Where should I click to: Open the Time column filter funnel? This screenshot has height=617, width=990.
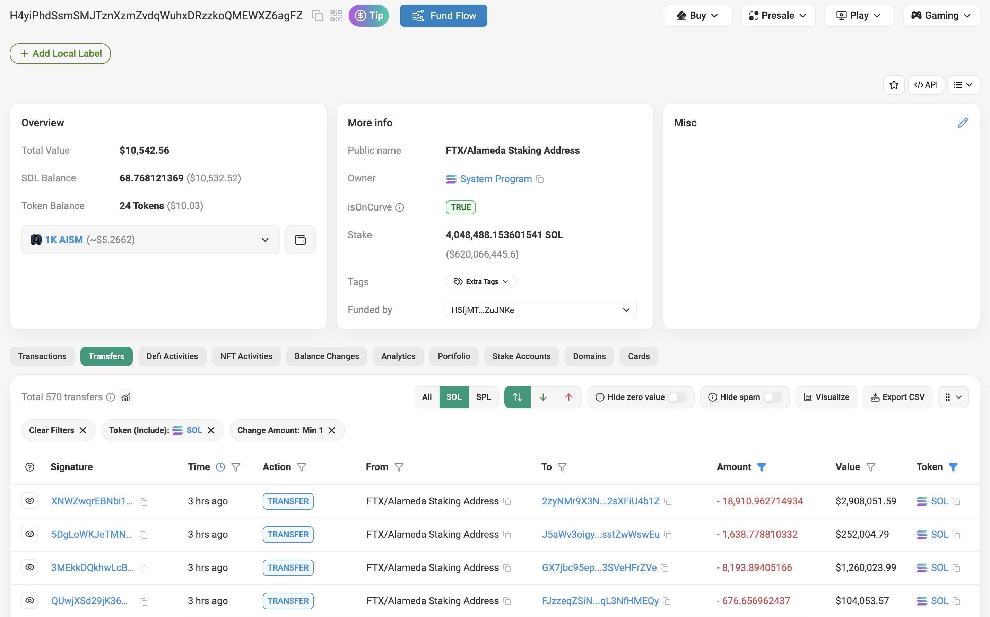coord(236,467)
